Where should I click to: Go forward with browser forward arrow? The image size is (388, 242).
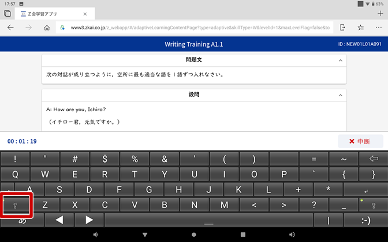(x=29, y=28)
